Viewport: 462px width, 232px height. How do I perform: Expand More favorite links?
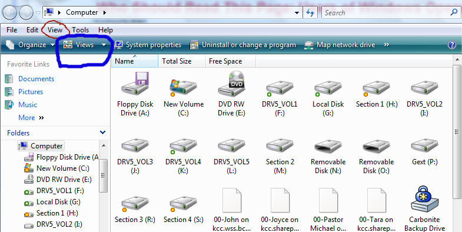coord(31,118)
